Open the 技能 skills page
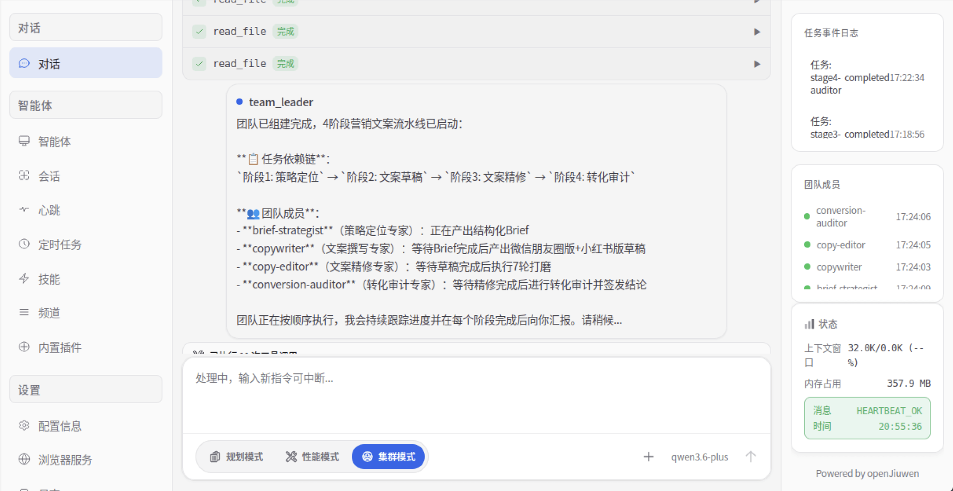Screen dimensions: 953x491 pos(85,279)
